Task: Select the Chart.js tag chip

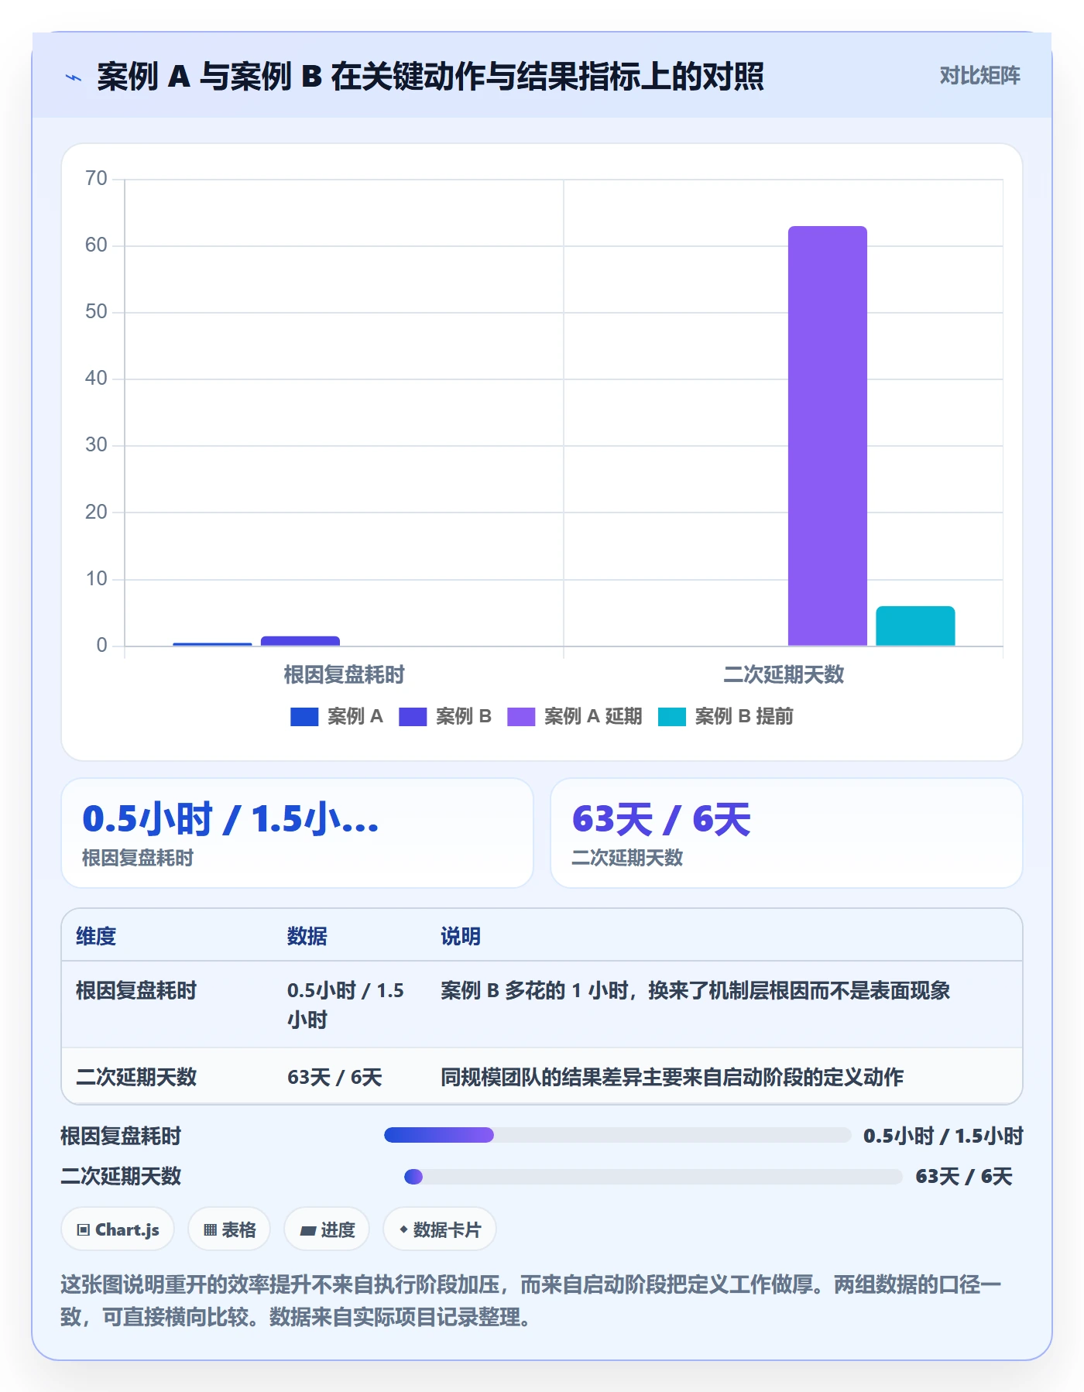Action: [118, 1229]
